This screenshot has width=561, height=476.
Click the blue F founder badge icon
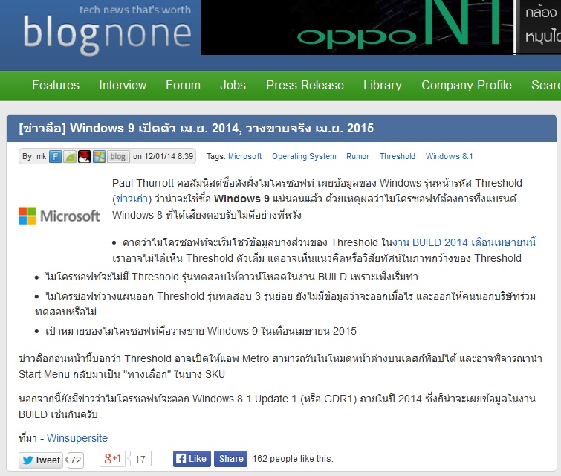click(56, 156)
